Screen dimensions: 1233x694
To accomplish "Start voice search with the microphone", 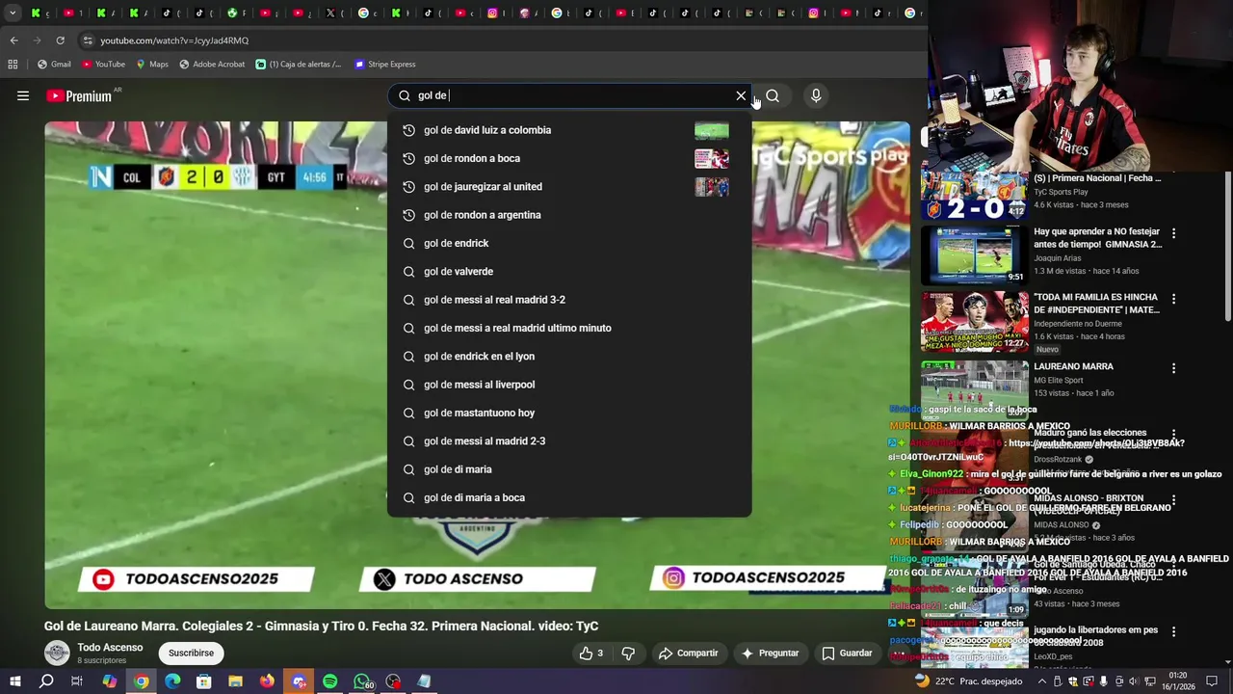I will [816, 95].
